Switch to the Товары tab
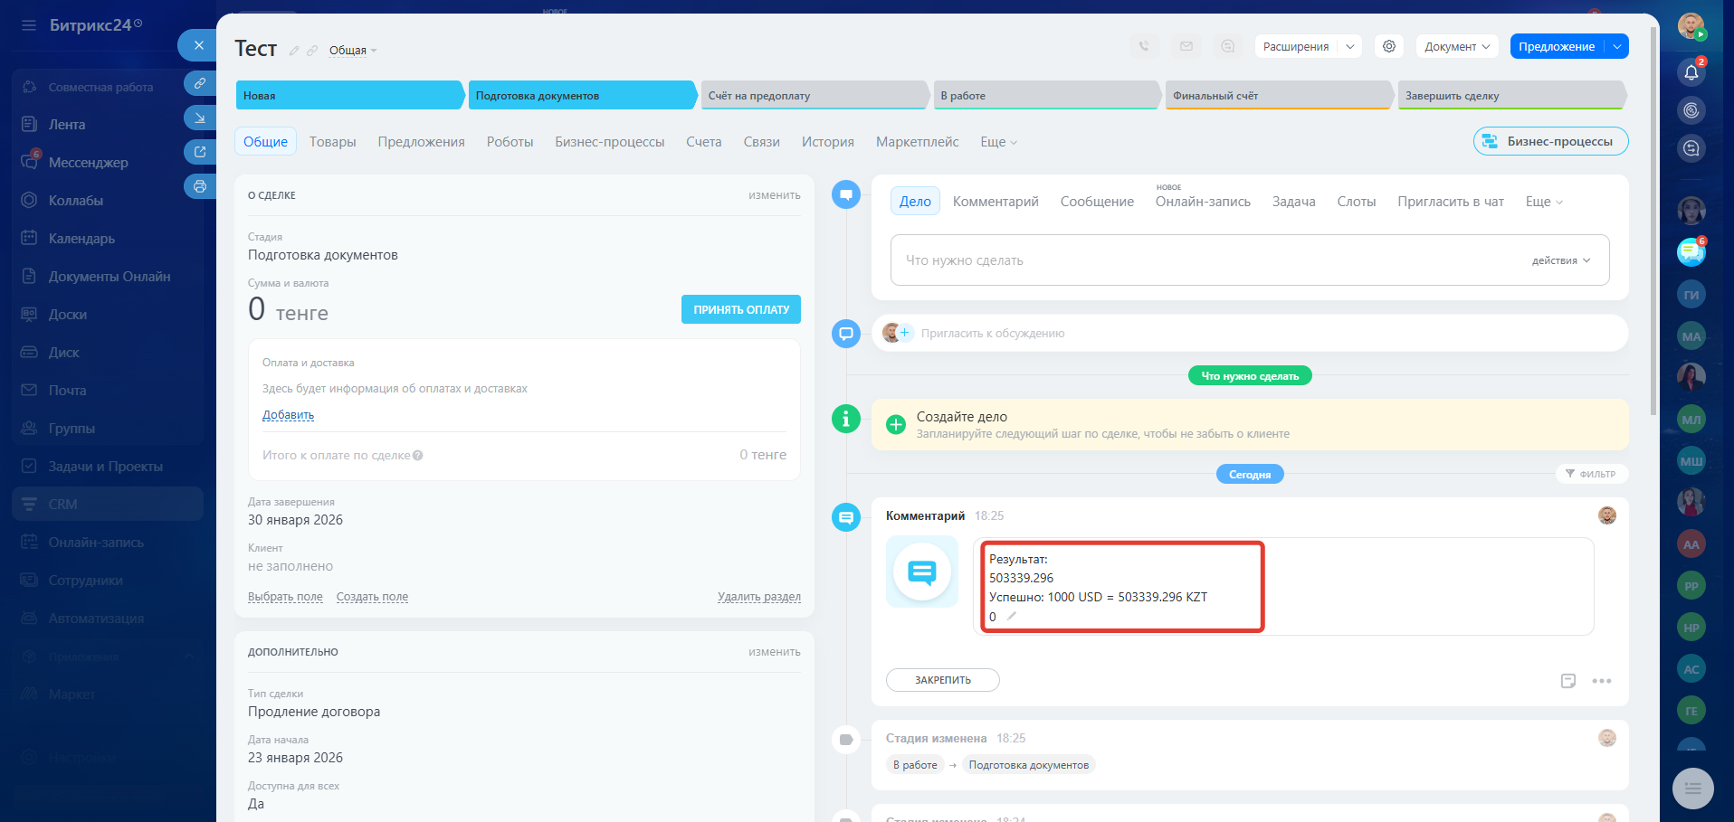This screenshot has height=822, width=1734. 332,142
